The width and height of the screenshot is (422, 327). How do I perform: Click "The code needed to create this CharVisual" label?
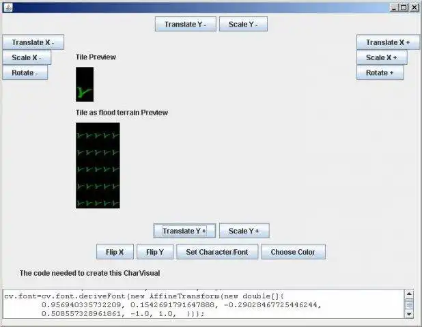pos(89,273)
